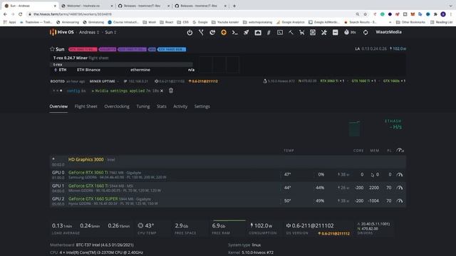Click the T-rex 0.24.7 Miner title
This screenshot has height=256, width=456.
coord(70,58)
